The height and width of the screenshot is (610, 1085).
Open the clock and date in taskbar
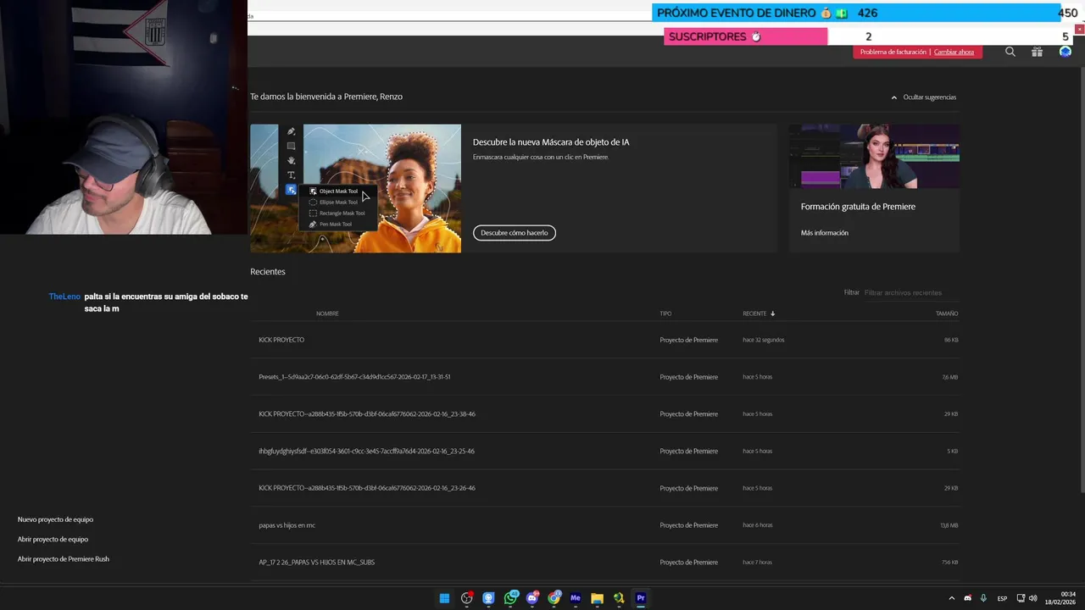coord(1060,598)
